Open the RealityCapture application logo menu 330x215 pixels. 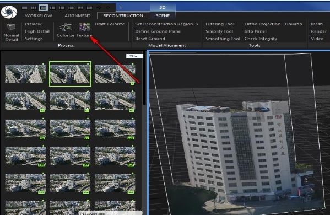9,12
